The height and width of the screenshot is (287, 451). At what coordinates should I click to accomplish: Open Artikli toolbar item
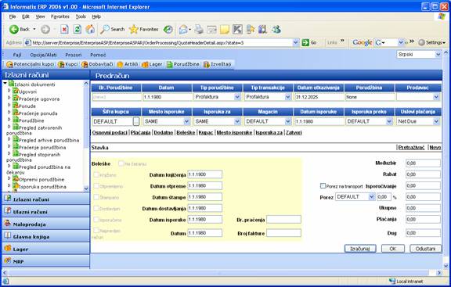pos(128,64)
